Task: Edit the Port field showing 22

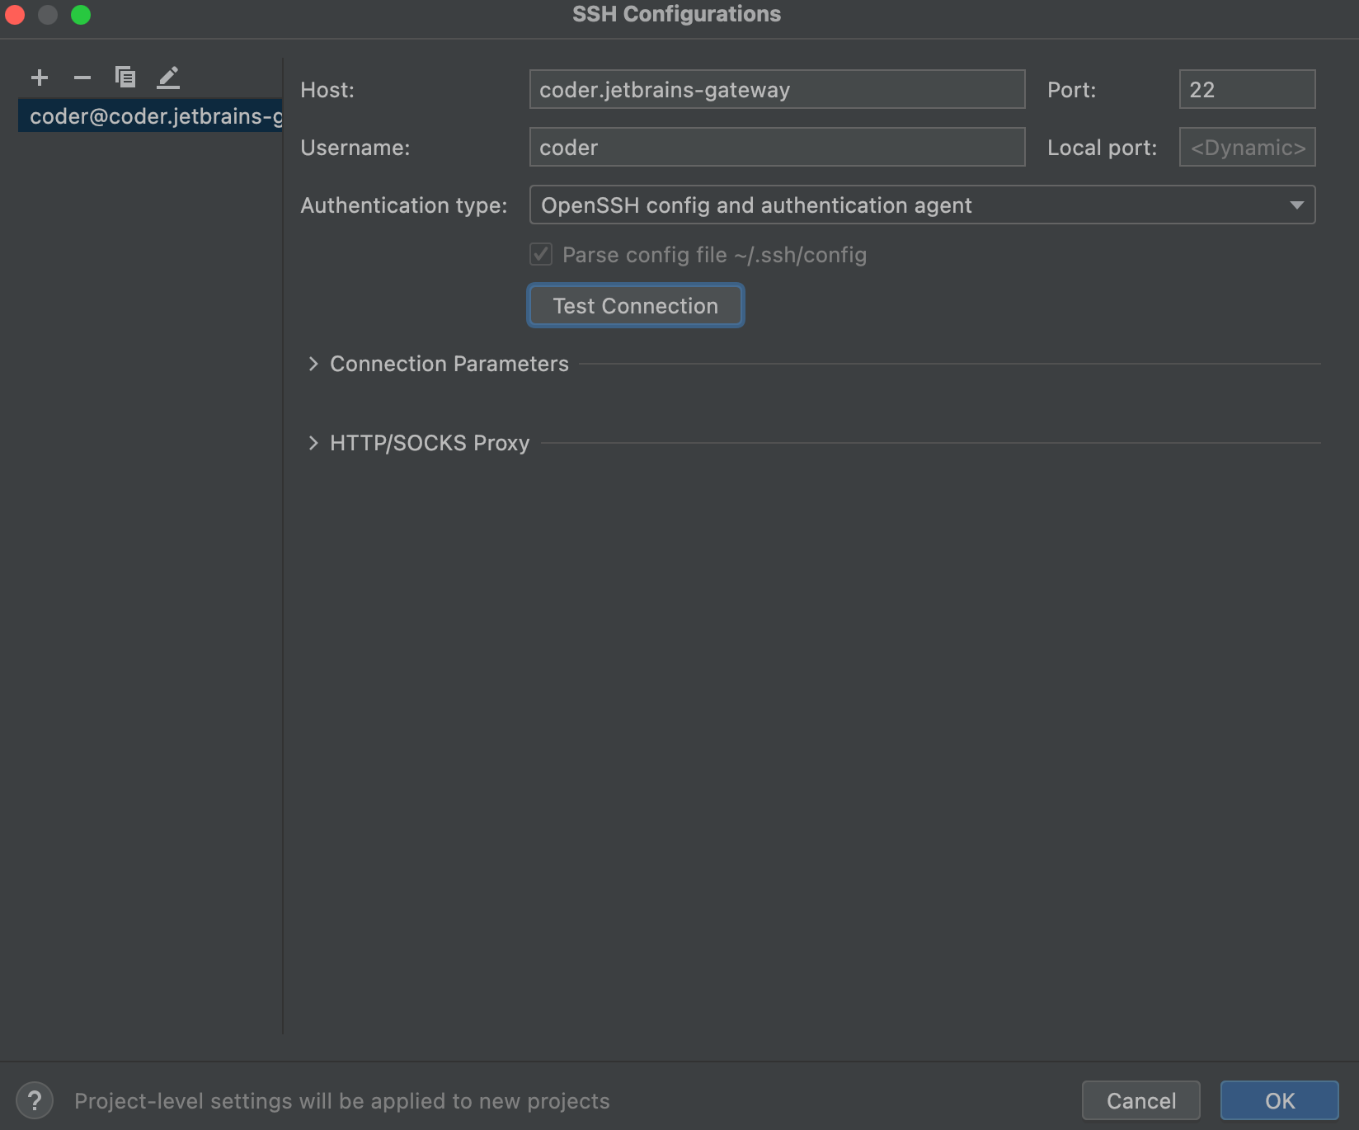Action: point(1247,89)
